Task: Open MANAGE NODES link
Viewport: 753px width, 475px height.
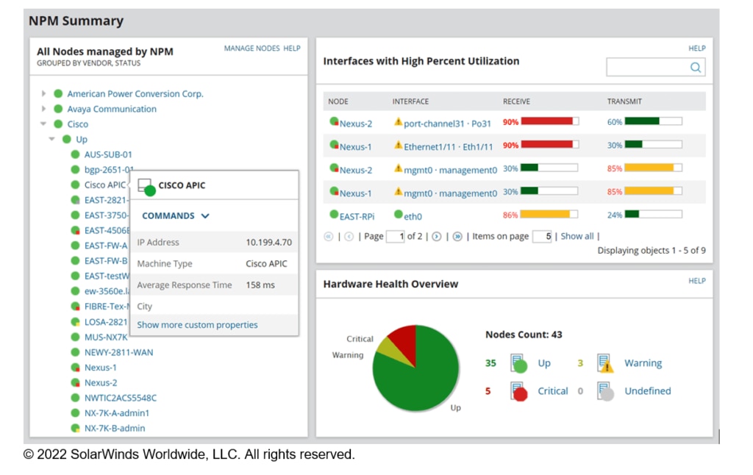Action: tap(251, 49)
